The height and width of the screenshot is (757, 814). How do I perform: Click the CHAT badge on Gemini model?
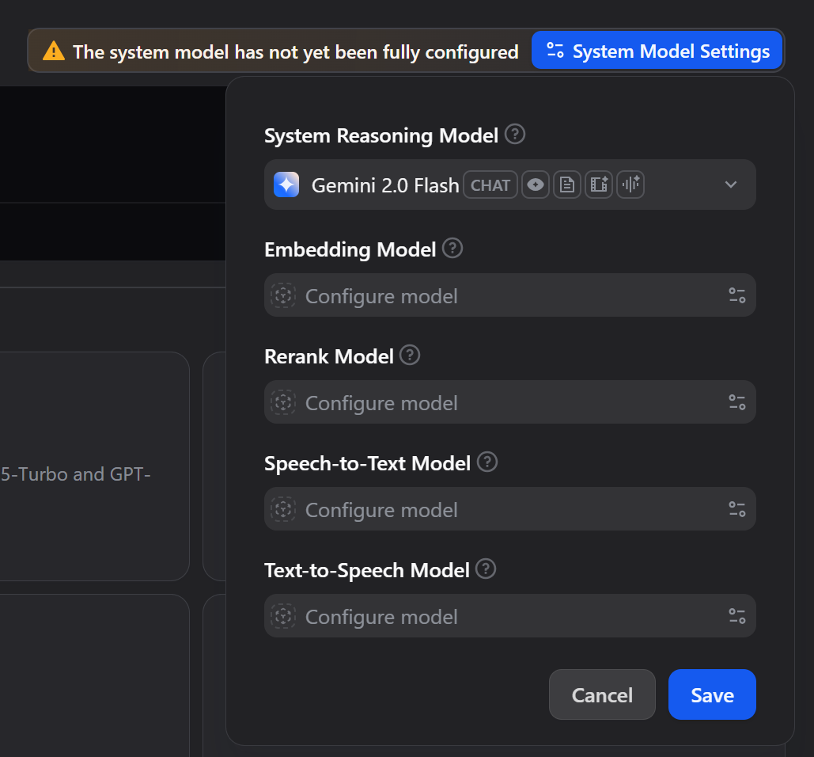[x=490, y=185]
